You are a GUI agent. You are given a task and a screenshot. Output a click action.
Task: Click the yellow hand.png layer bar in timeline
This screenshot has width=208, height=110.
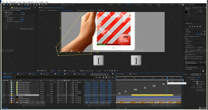pyautogui.click(x=152, y=95)
